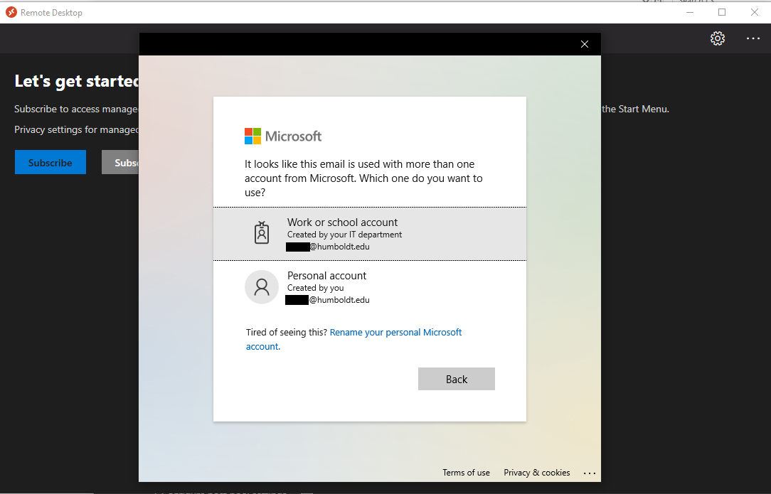This screenshot has width=771, height=494.
Task: Open Rename your personal Microsoft account link
Action: [354, 339]
